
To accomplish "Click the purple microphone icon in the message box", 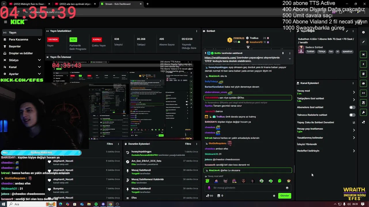I will click(x=209, y=188).
